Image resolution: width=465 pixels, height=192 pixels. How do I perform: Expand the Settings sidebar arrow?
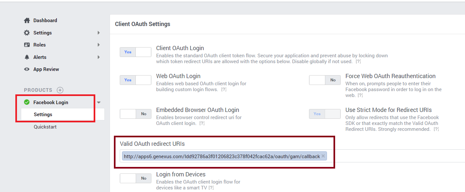(99, 33)
